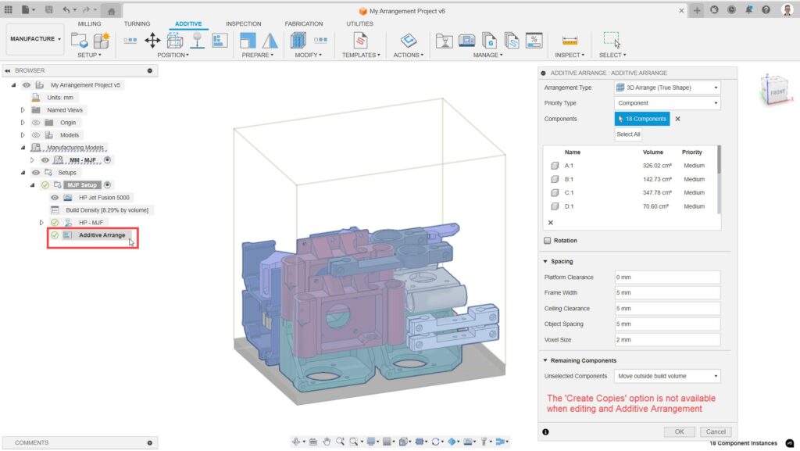This screenshot has width=800, height=451.
Task: Click the Templates library icon
Action: click(x=361, y=41)
